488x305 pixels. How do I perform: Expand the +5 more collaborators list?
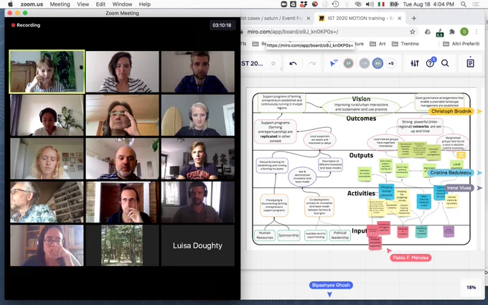coord(391,63)
